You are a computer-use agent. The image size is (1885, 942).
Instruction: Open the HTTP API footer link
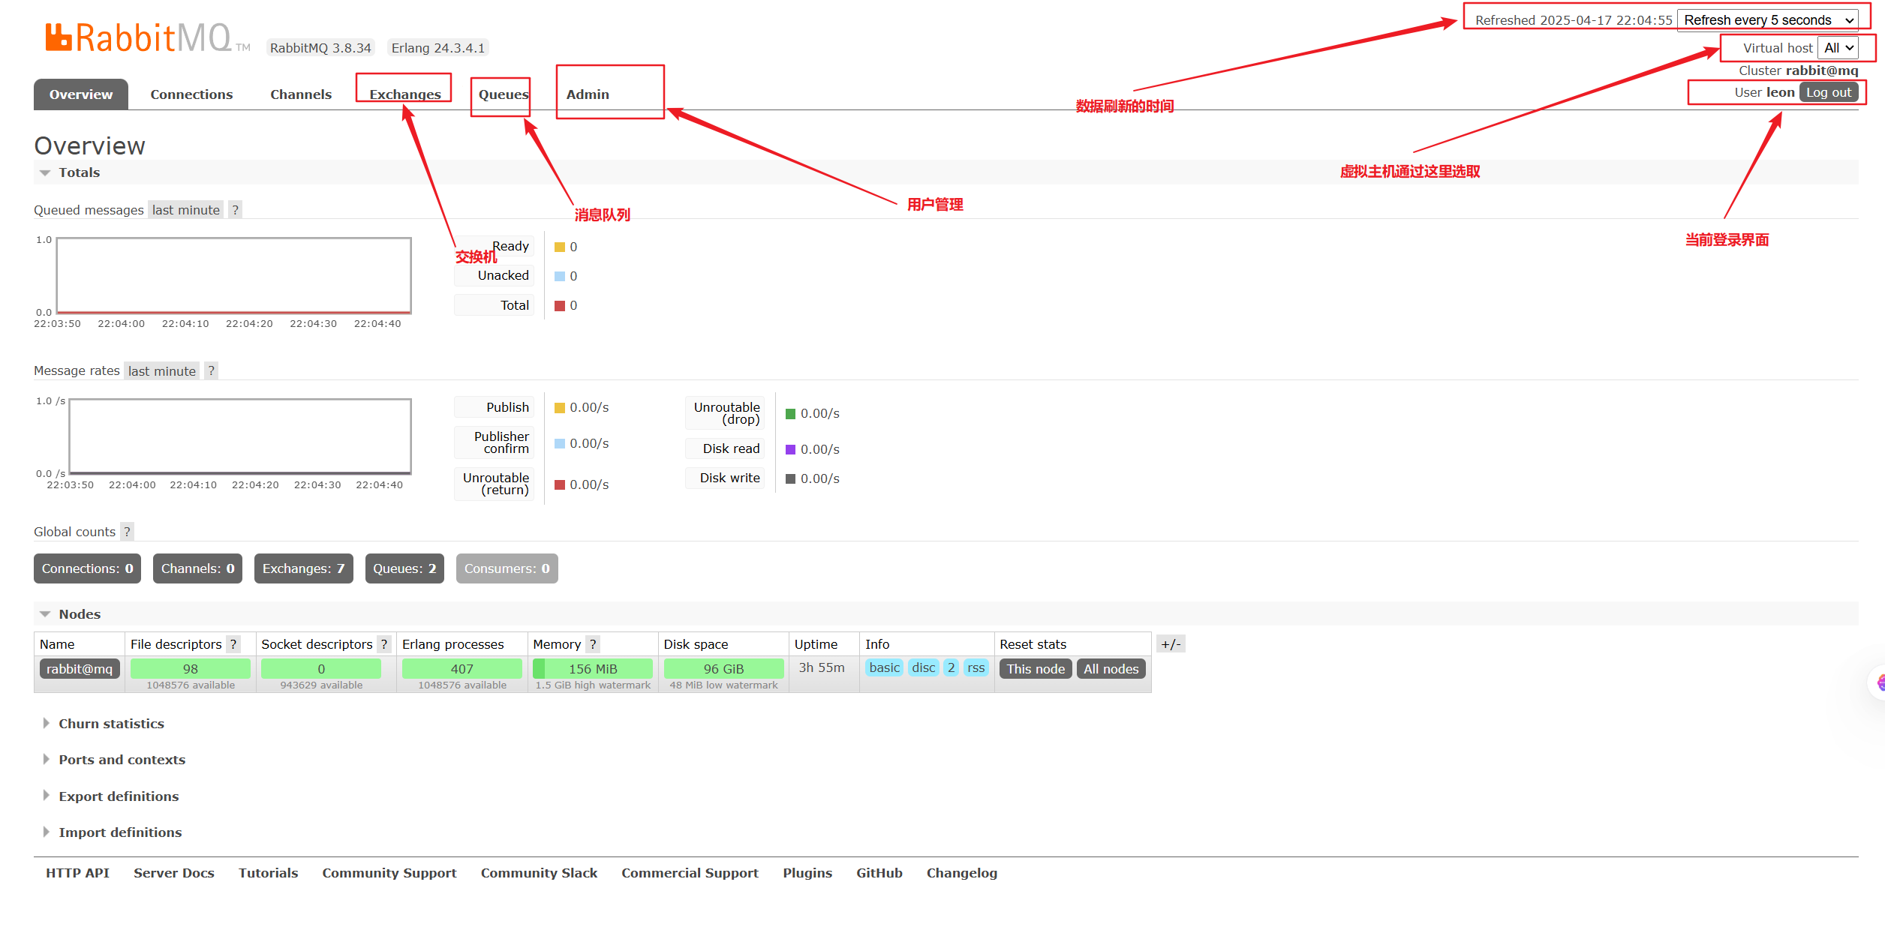77,873
